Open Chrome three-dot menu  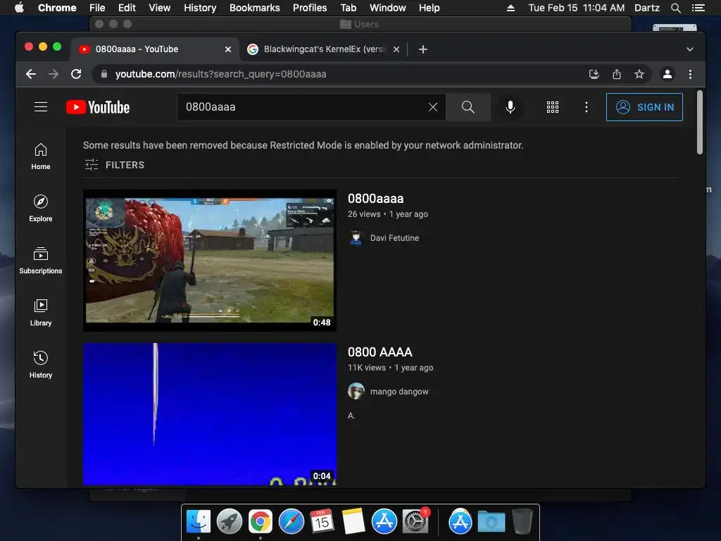point(690,74)
